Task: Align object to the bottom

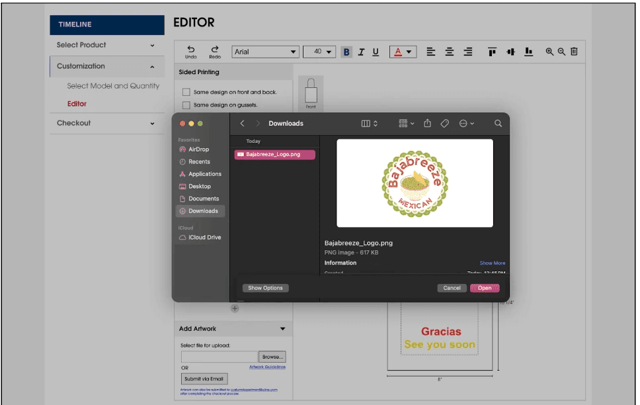Action: tap(528, 52)
